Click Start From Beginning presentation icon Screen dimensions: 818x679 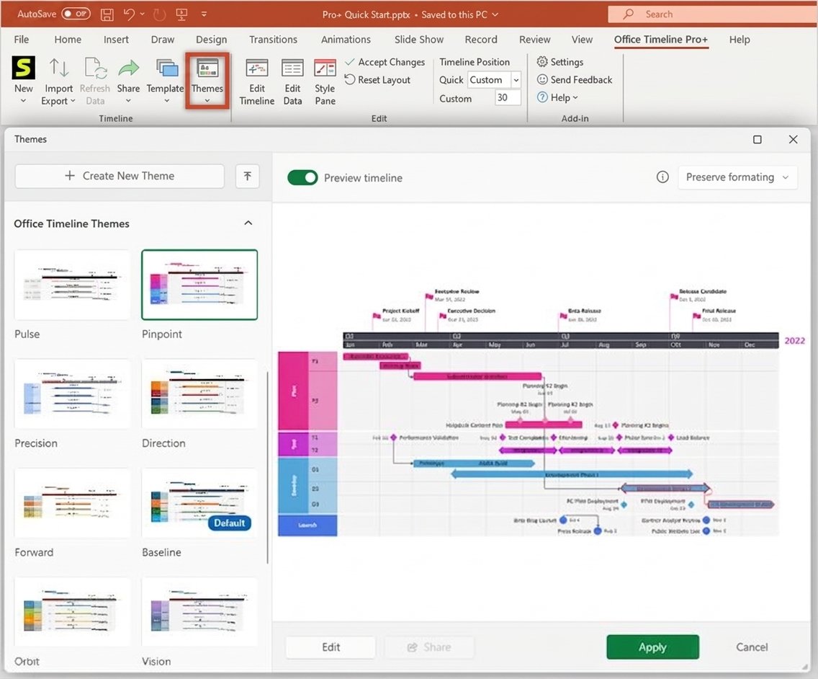click(x=181, y=14)
